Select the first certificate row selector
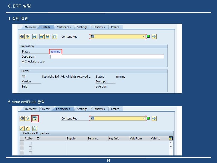Image resolution: width=217 pixels, height=163 pixels. click(22, 143)
